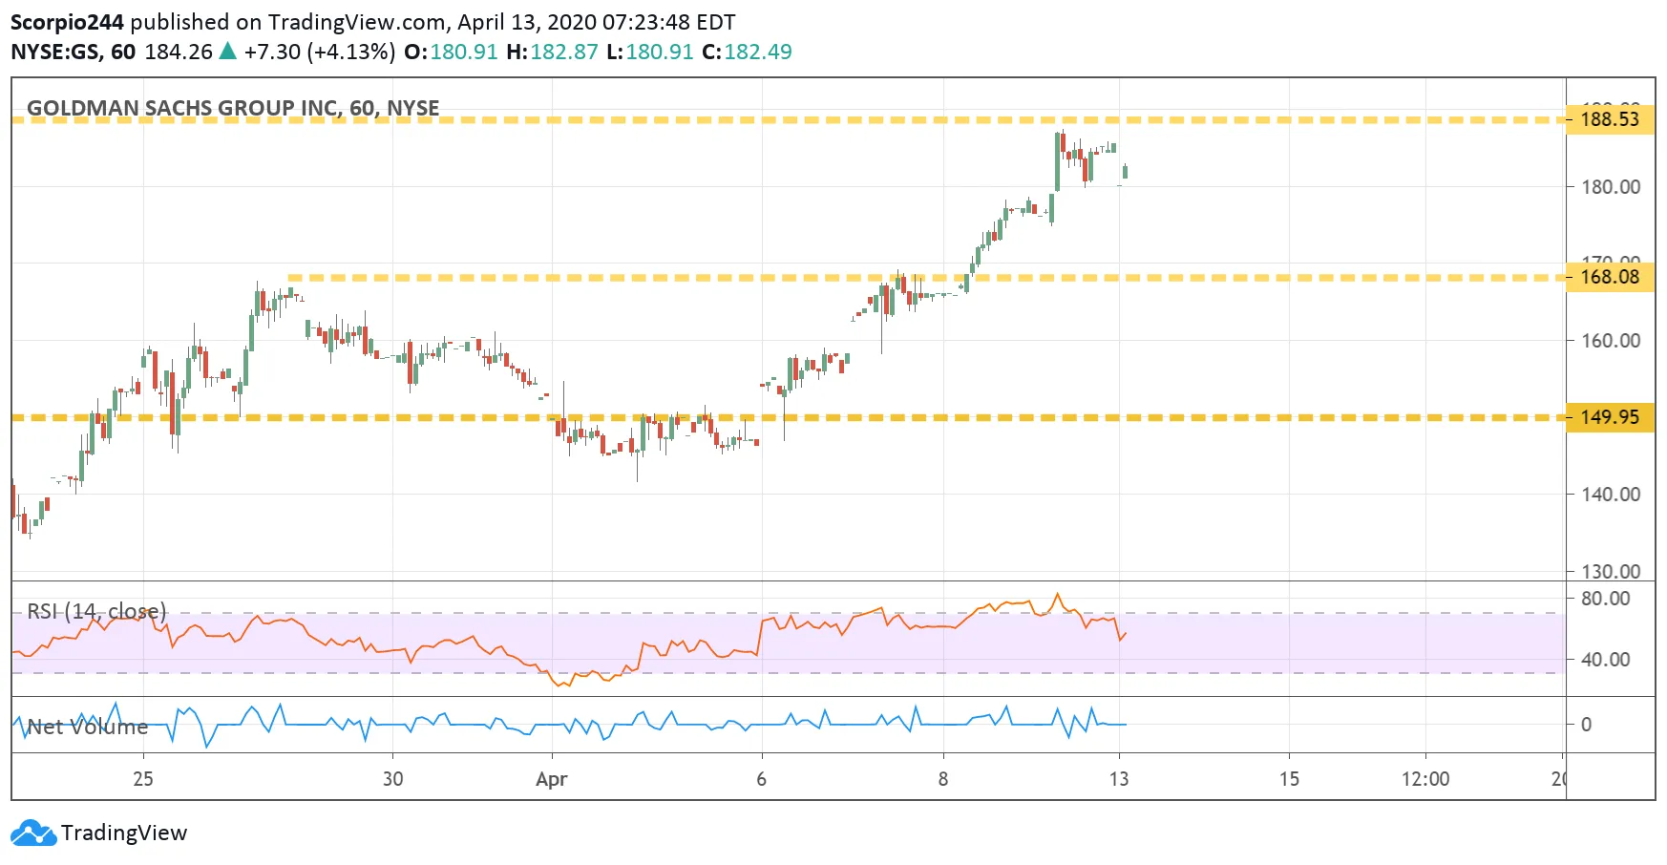Click the 168.08 price level label
This screenshot has width=1667, height=865.
click(1610, 277)
